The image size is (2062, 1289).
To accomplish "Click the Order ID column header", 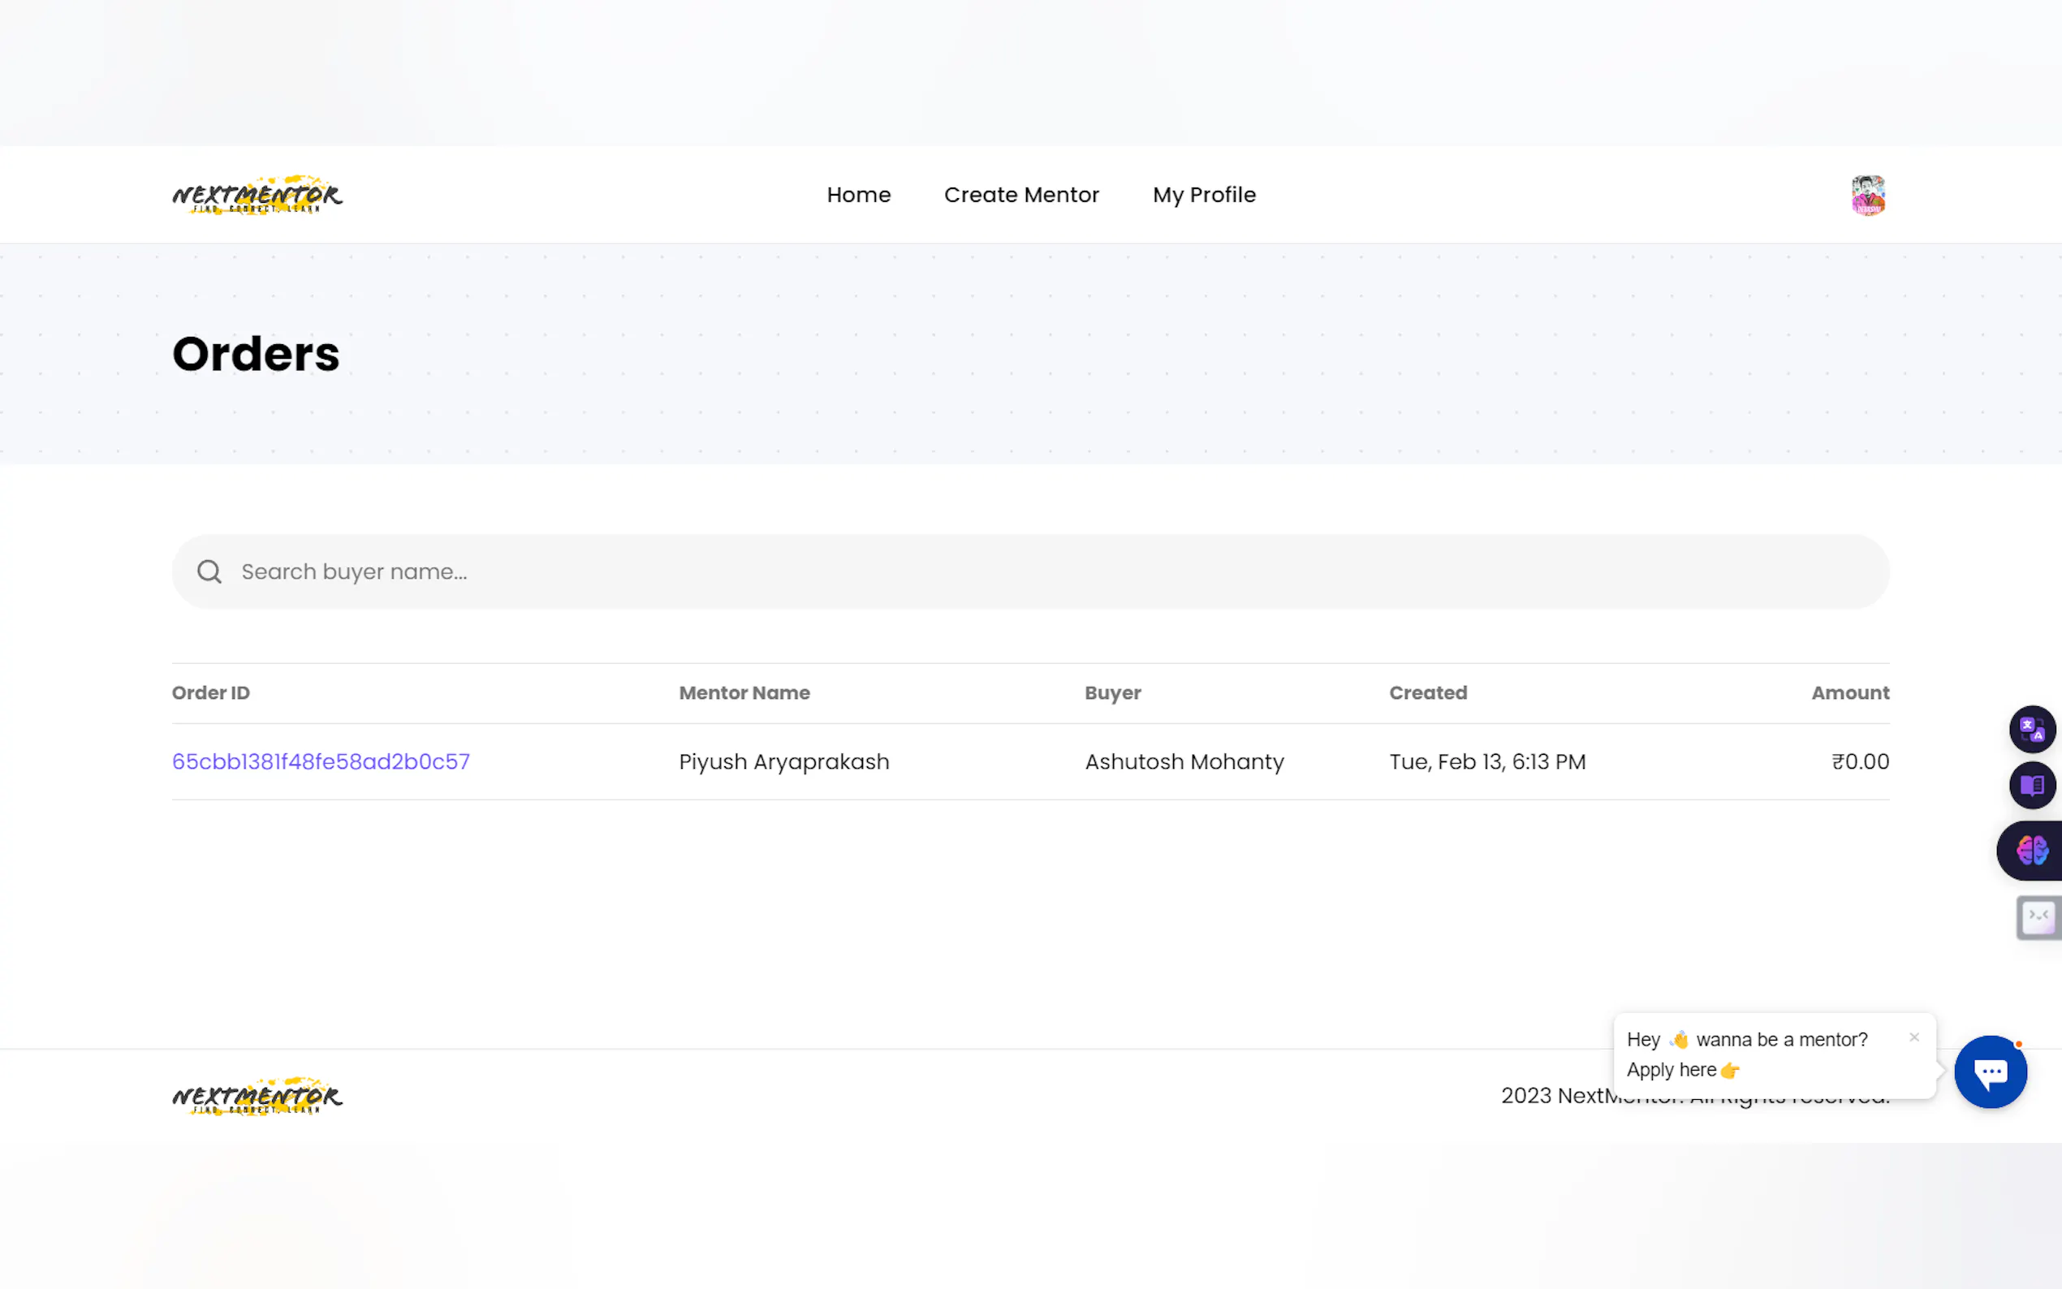I will (x=210, y=693).
